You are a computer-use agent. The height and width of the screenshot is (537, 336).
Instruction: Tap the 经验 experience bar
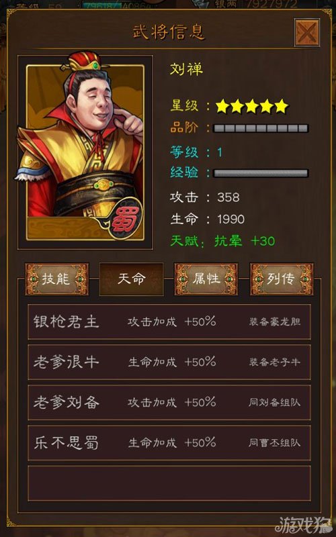tap(261, 173)
